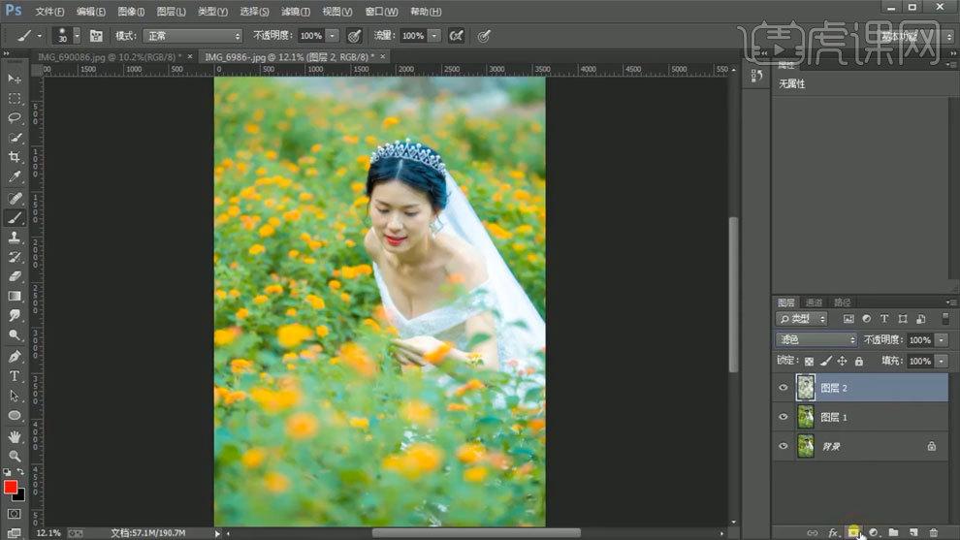Select the Brush tool in the toolbox

pyautogui.click(x=15, y=217)
